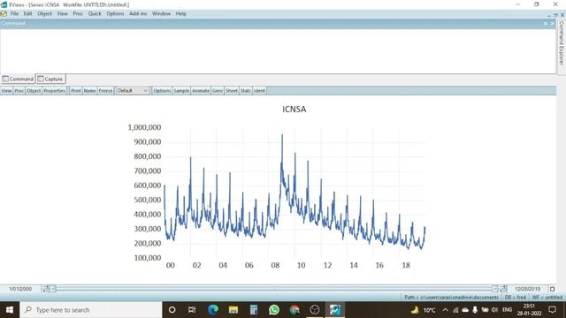This screenshot has width=566, height=318.
Task: Open the Options menu in menu bar
Action: [x=115, y=14]
